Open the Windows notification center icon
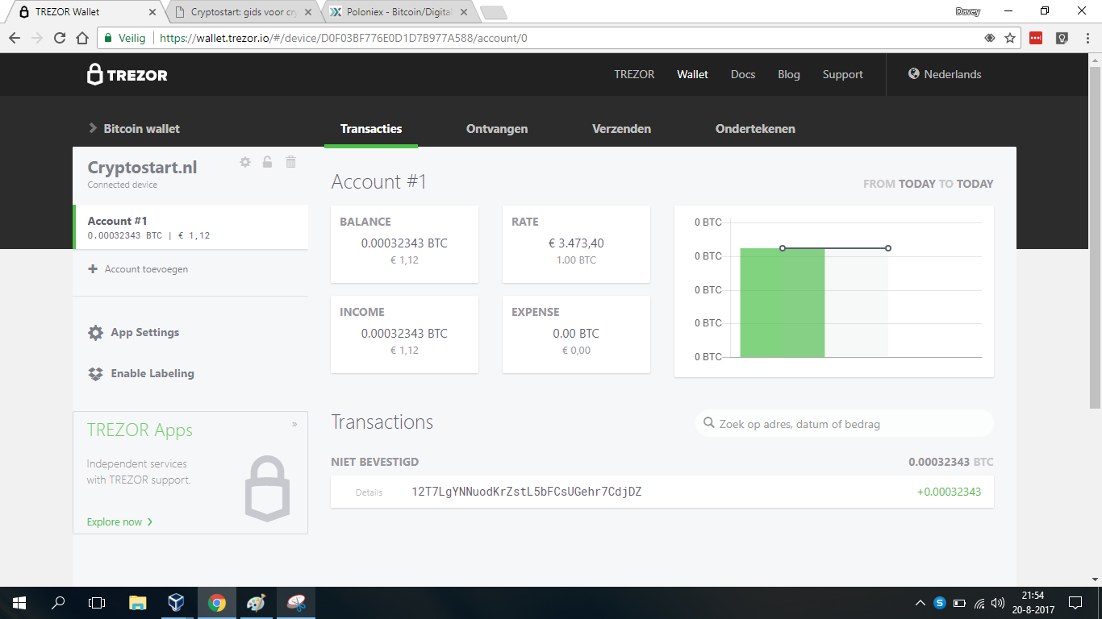Screen dimensions: 1102x619 point(1075,603)
